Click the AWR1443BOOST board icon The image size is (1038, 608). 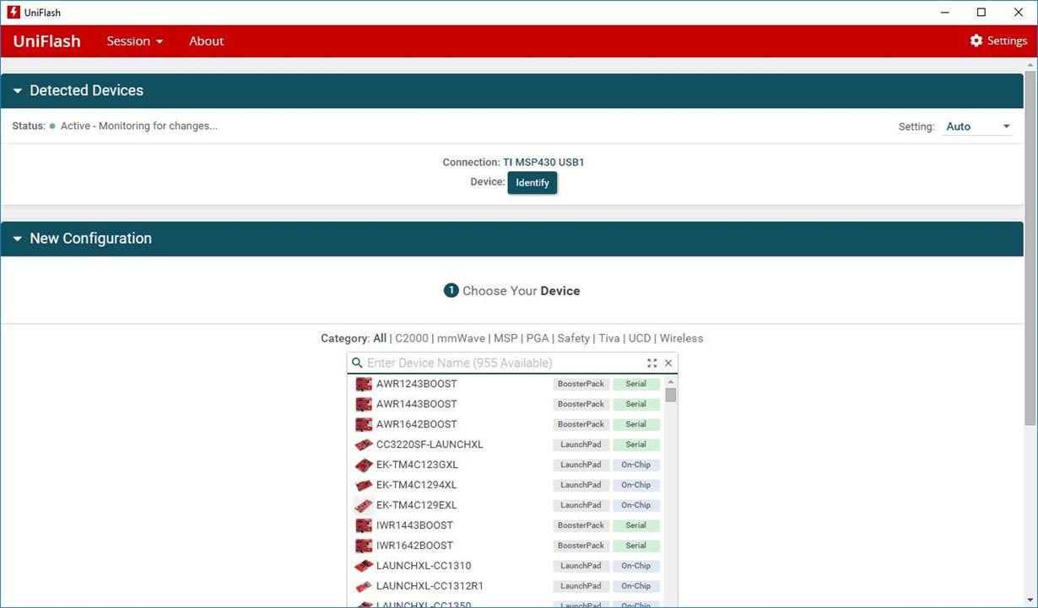point(364,404)
